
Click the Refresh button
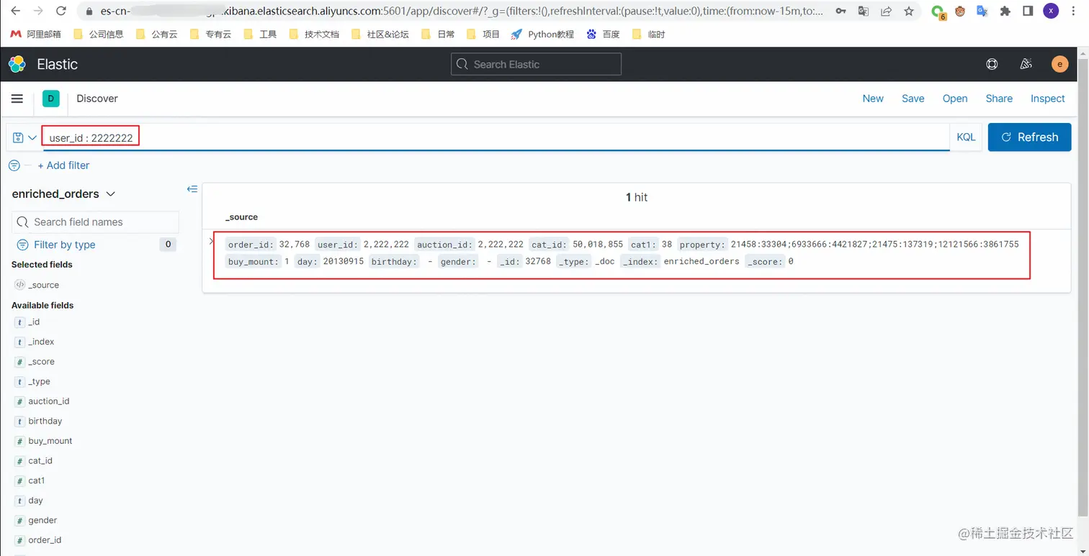[x=1029, y=137]
